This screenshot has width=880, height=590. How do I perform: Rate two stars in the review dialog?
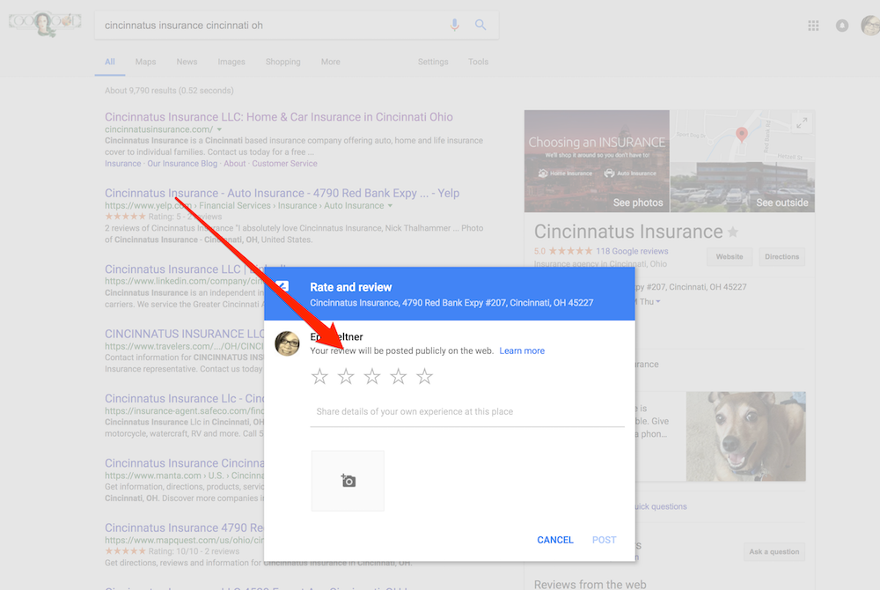coord(346,376)
